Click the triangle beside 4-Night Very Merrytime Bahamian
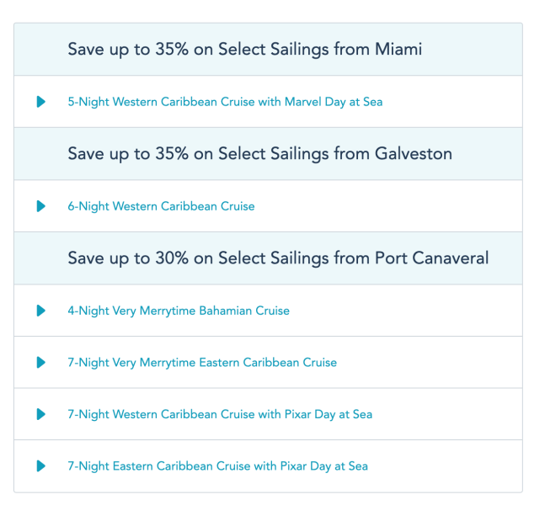545x505 pixels. tap(40, 311)
